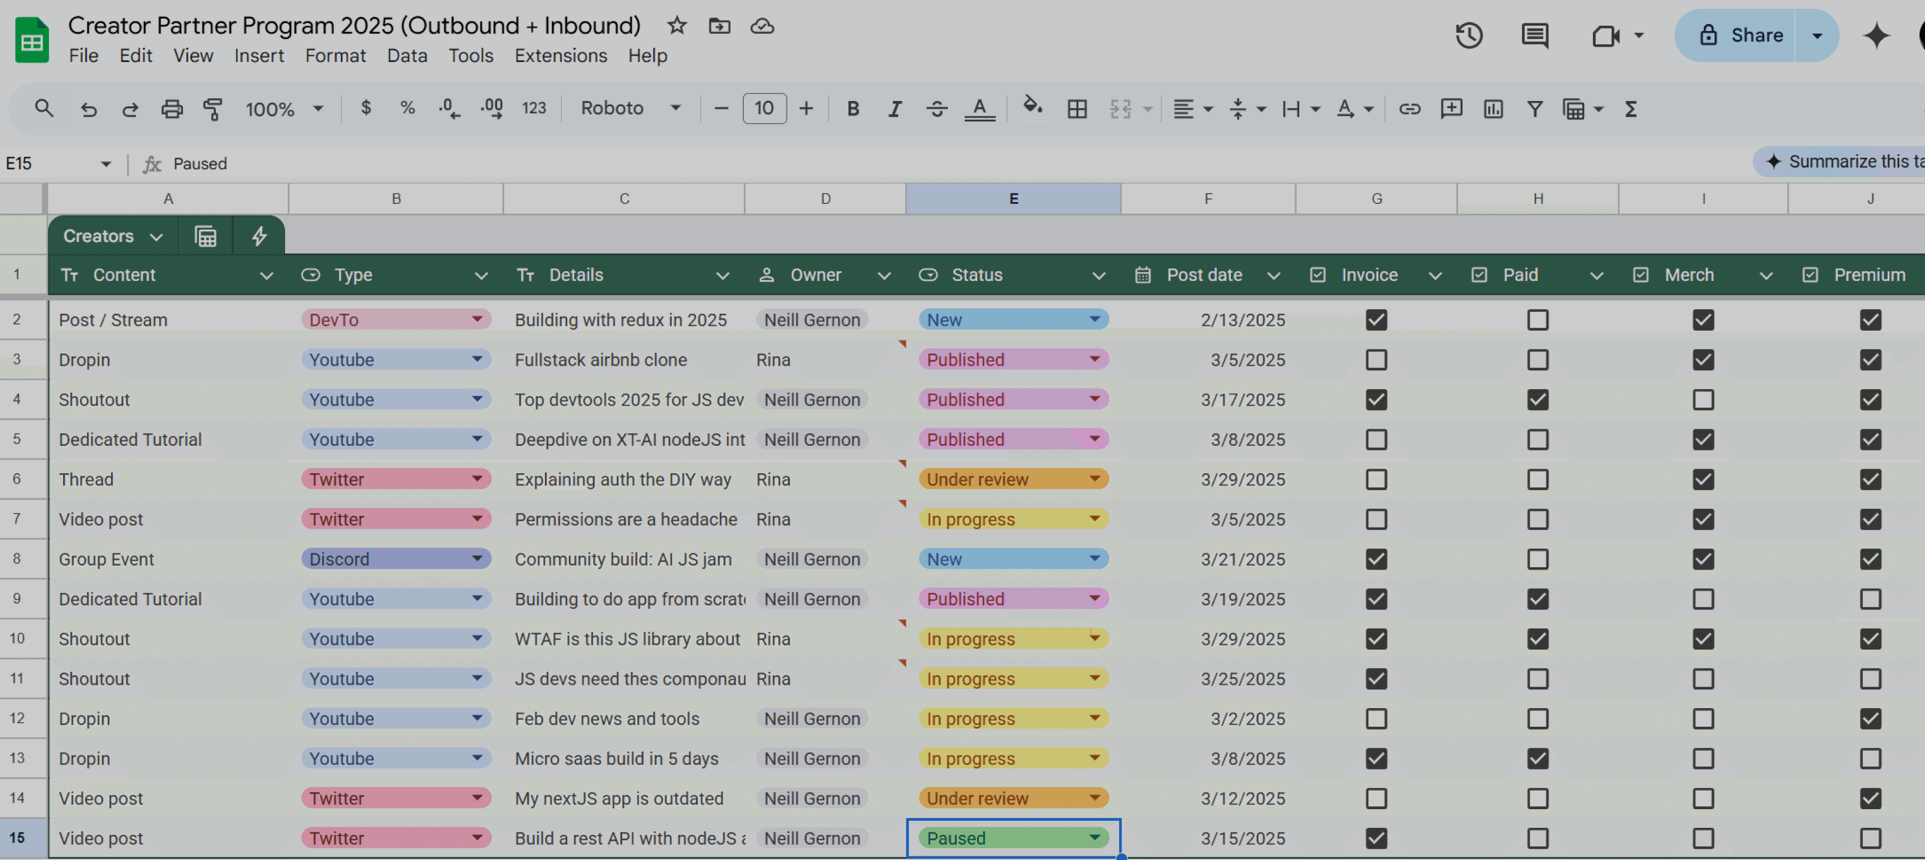Open the Paused status dropdown in E15
1925x860 pixels.
pyautogui.click(x=1094, y=838)
